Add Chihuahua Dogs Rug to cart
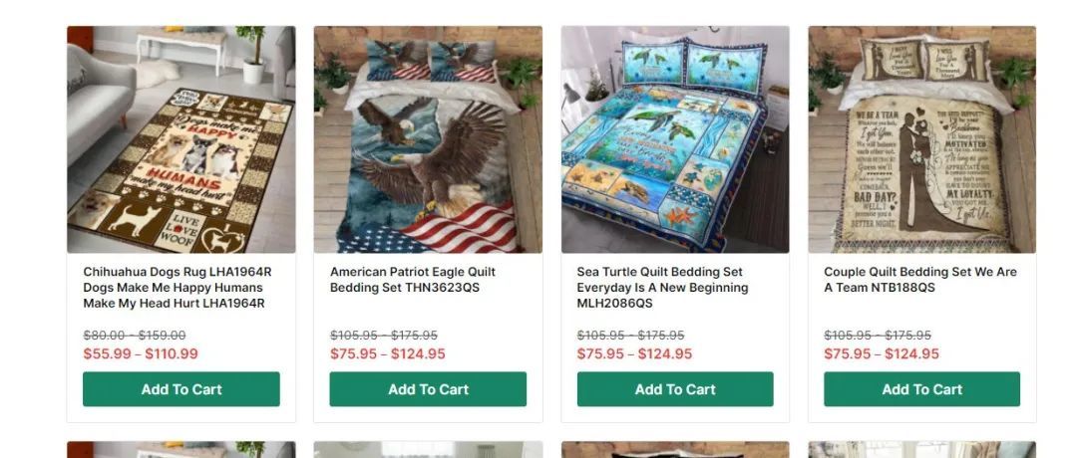The width and height of the screenshot is (1077, 458). point(181,388)
